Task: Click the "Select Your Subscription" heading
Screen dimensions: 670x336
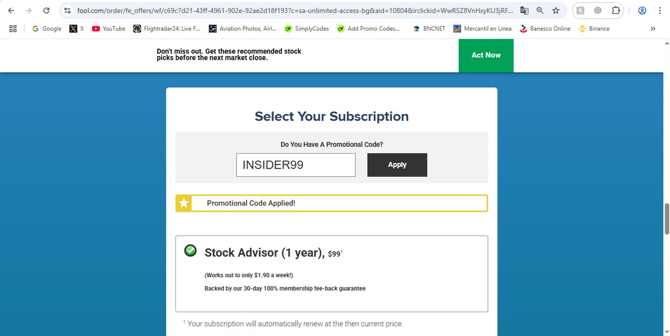Action: [331, 116]
